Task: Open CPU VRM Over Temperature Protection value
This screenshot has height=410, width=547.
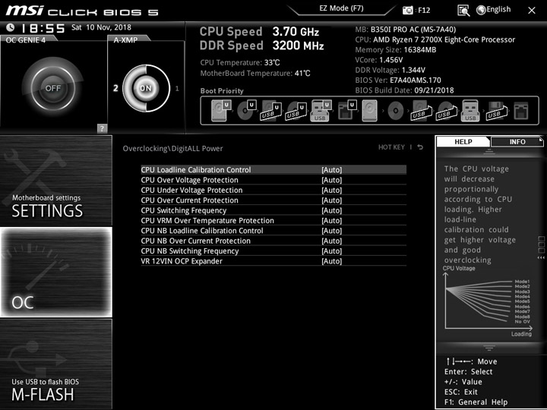Action: point(332,220)
